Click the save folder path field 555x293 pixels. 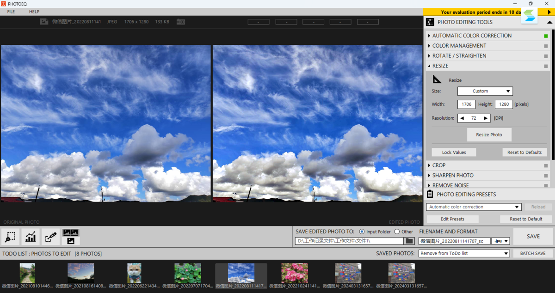(x=349, y=241)
